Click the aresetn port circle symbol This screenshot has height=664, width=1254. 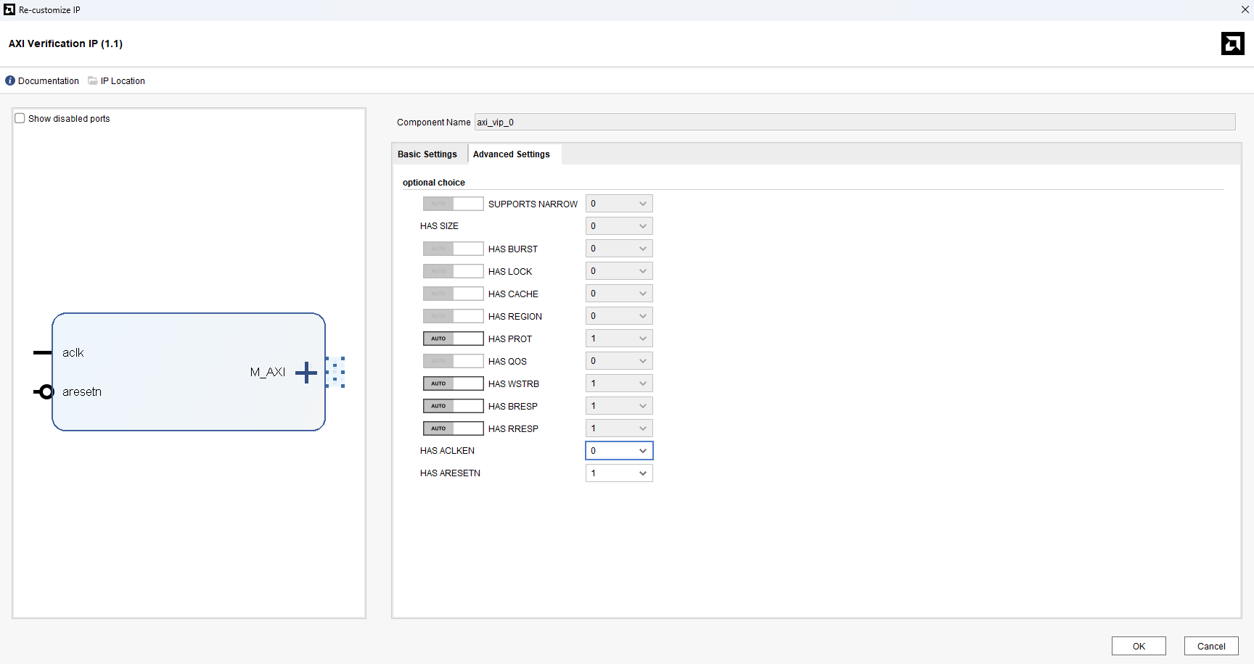tap(46, 392)
